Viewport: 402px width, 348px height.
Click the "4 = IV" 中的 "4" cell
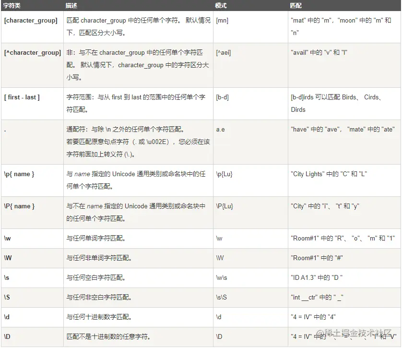[344, 317]
